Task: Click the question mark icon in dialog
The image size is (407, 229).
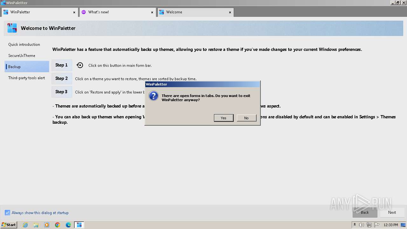Action: pos(154,96)
